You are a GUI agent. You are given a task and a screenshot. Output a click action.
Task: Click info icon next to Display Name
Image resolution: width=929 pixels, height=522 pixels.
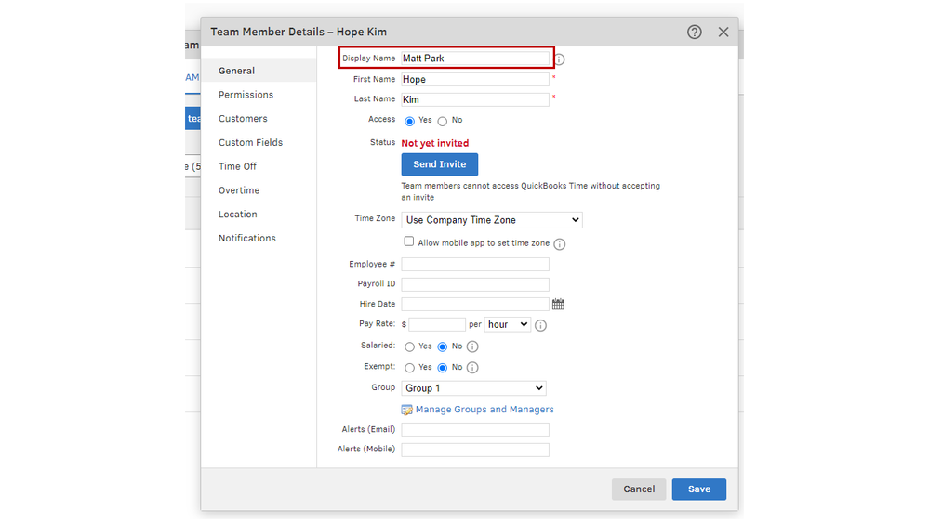click(560, 59)
